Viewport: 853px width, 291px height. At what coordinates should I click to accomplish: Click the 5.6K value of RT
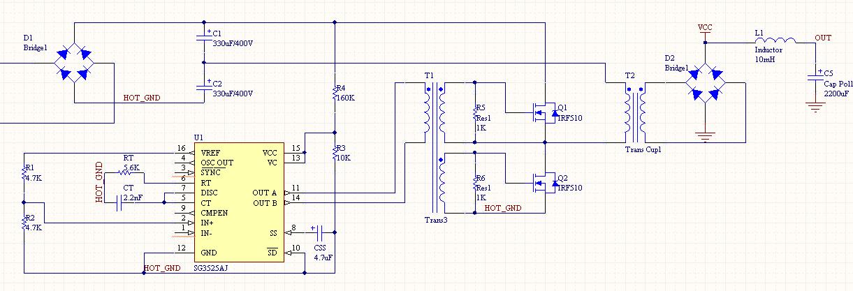(x=131, y=167)
